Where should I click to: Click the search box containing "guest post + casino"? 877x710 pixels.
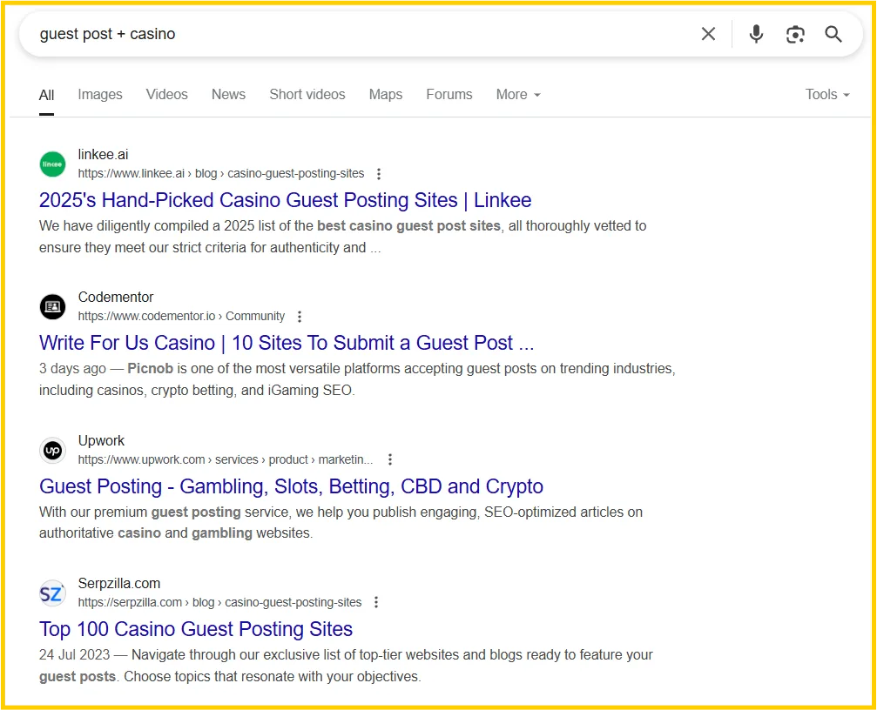pos(348,34)
